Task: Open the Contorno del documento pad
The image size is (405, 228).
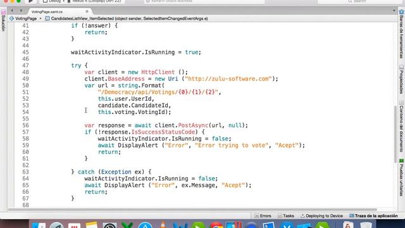Action: (401, 126)
